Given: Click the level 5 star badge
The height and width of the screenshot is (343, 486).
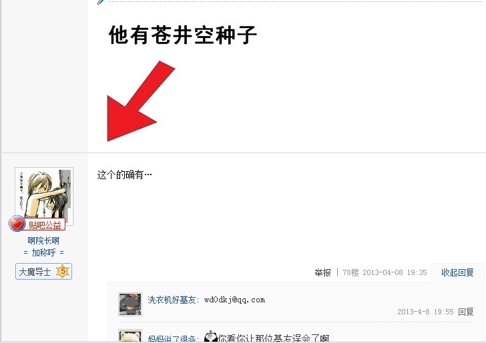Looking at the screenshot, I should 63,271.
